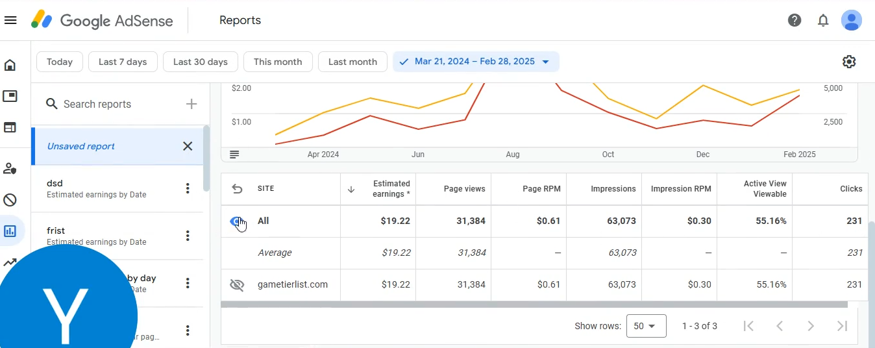Go to first page of table
875x348 pixels.
748,326
